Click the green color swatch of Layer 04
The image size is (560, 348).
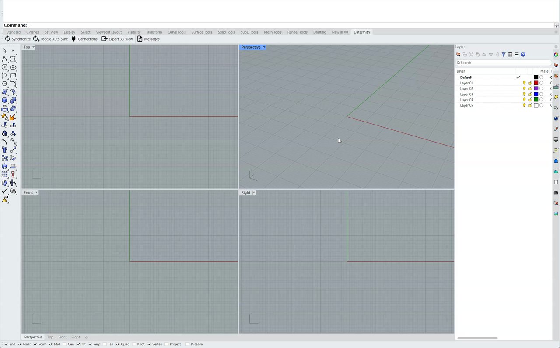[536, 100]
